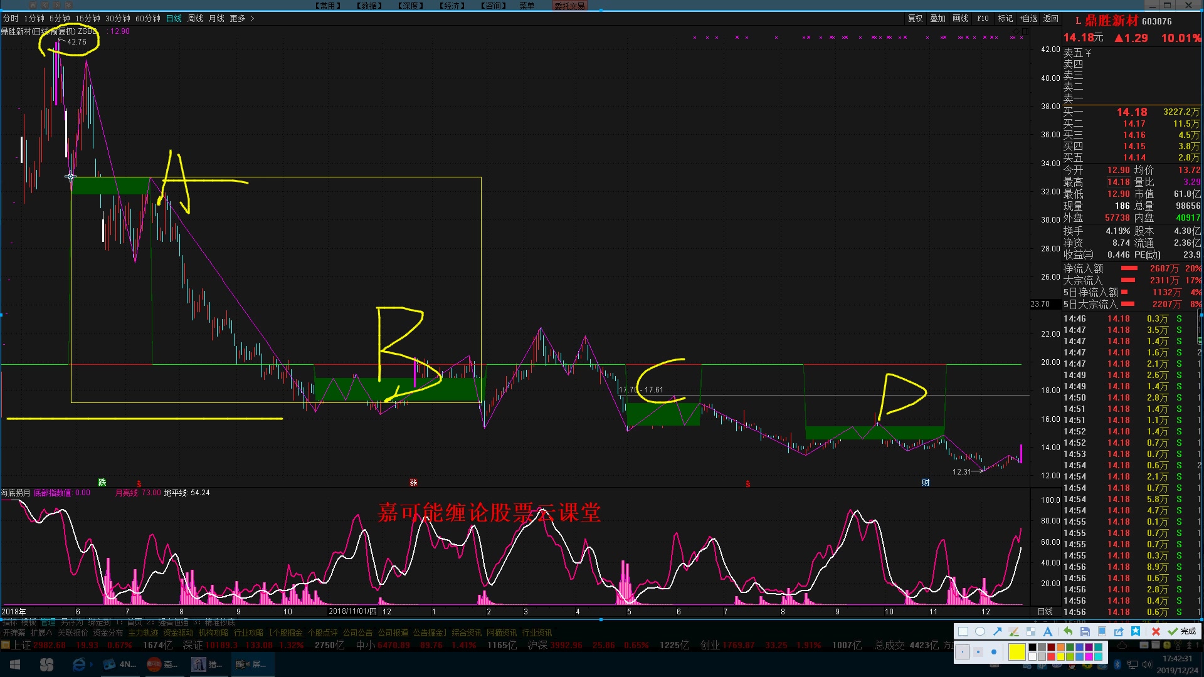Open 关联报价 tab

[x=73, y=632]
